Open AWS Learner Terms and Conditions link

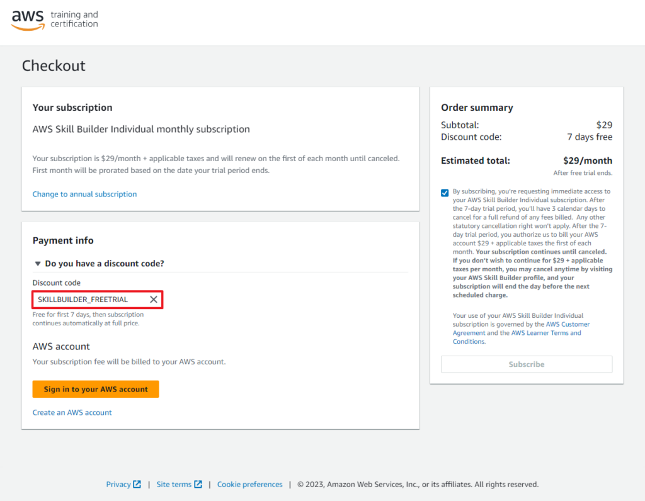pos(517,337)
